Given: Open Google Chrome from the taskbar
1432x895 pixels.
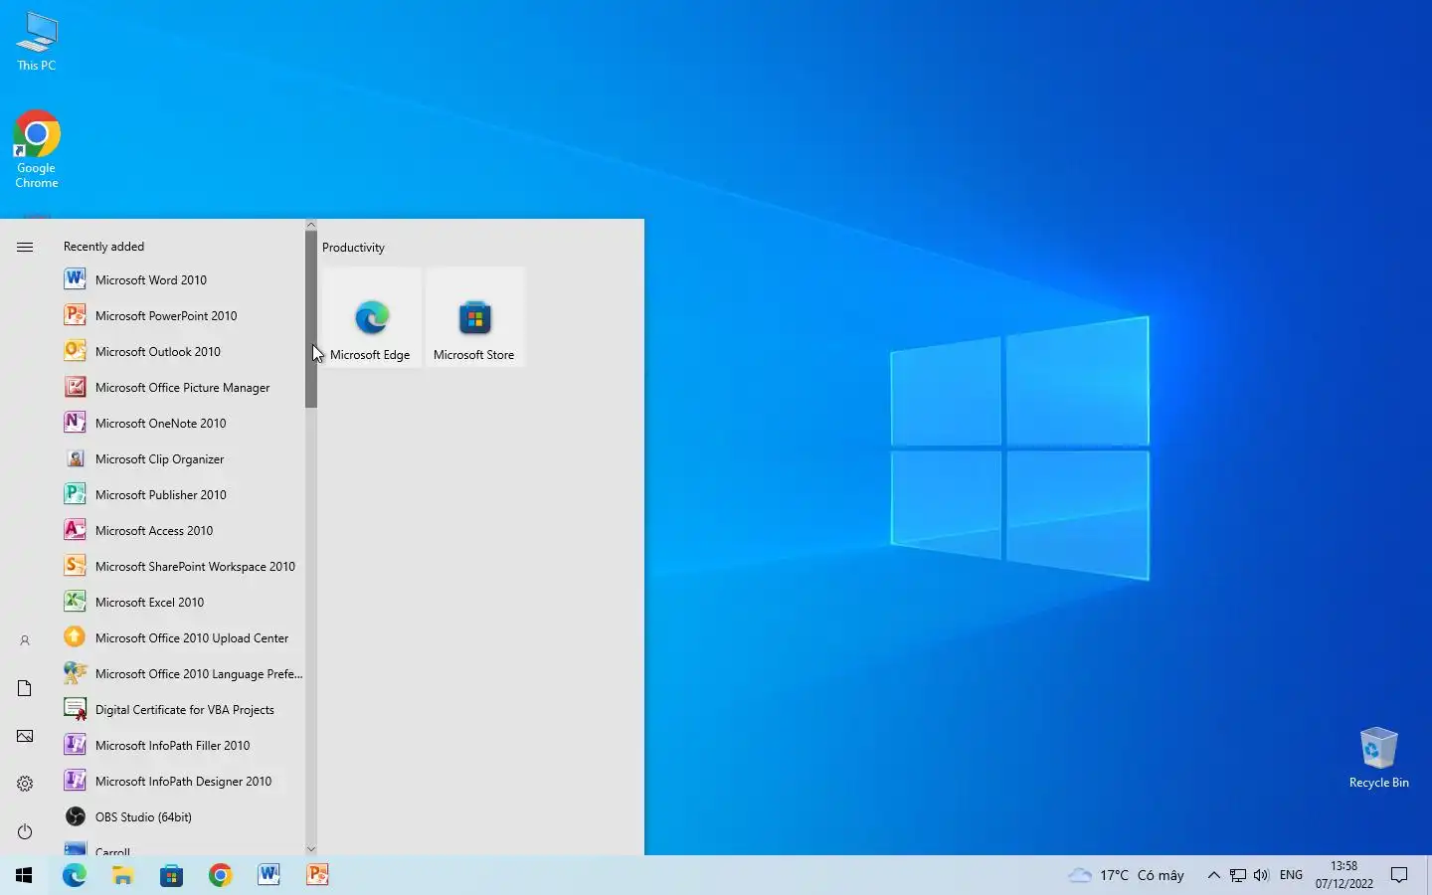Looking at the screenshot, I should (221, 875).
